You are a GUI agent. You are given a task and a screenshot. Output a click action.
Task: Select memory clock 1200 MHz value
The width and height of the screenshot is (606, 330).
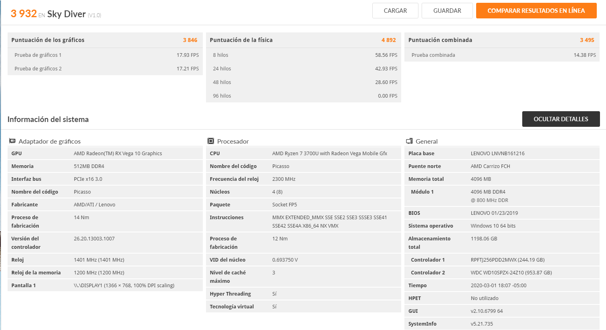pos(99,273)
